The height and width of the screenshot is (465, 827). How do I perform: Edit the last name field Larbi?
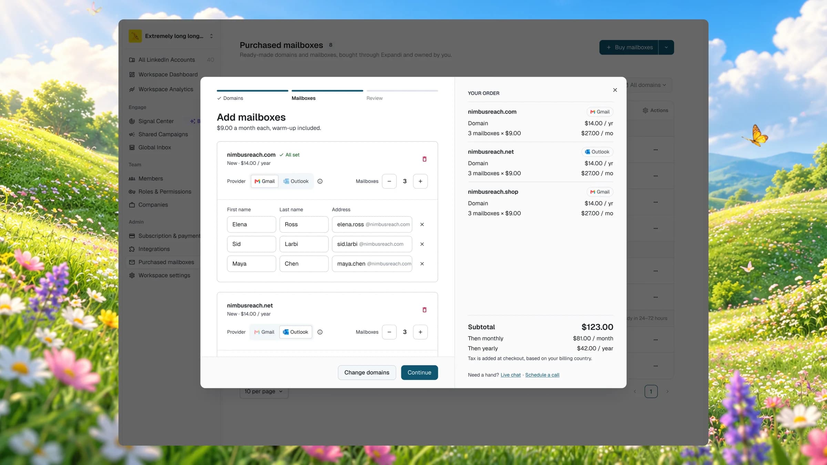[304, 244]
